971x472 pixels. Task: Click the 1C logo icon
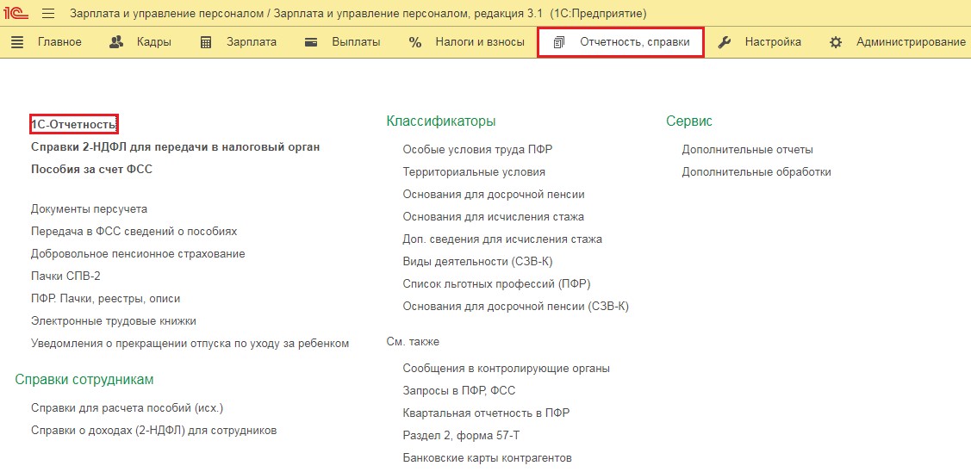pos(16,13)
